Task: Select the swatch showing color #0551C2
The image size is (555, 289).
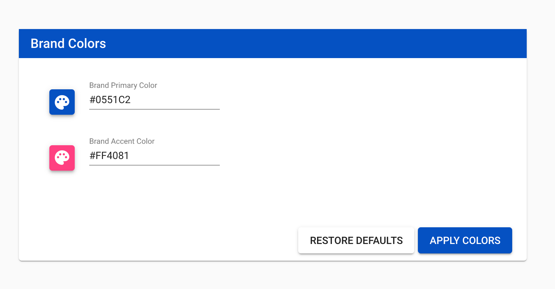Action: 62,102
